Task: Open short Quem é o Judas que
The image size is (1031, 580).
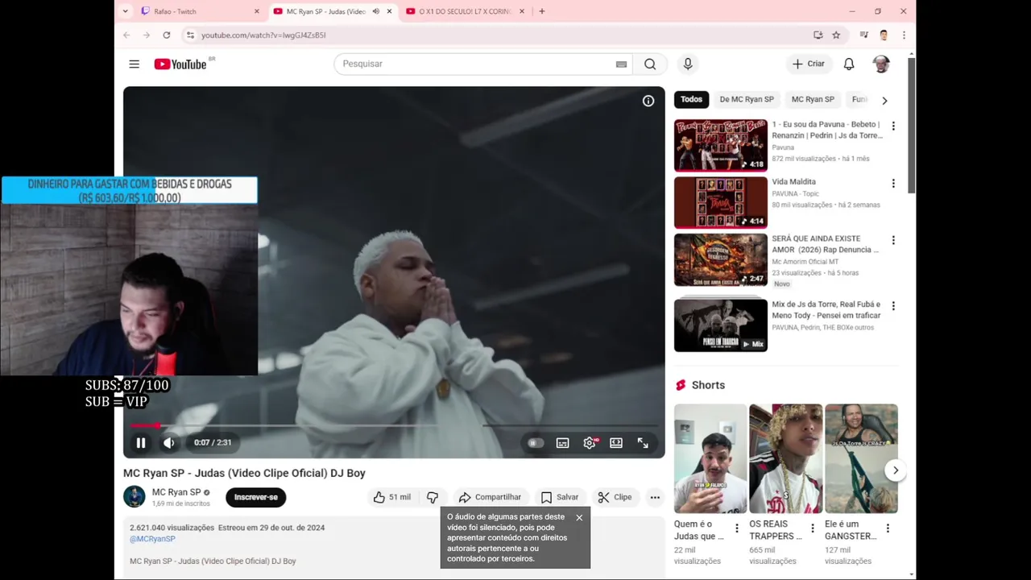Action: pyautogui.click(x=710, y=458)
